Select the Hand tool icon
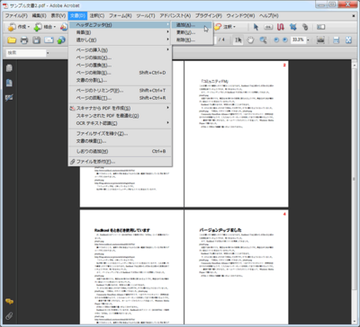The height and width of the screenshot is (327, 360). click(x=250, y=40)
